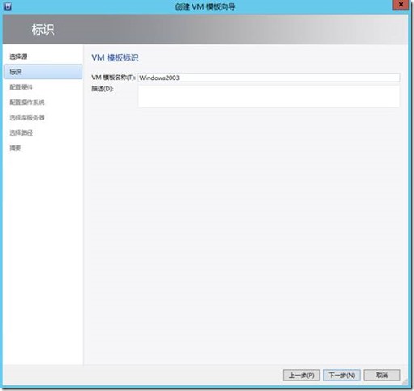
Task: Open the 摘要 step
Action: pyautogui.click(x=15, y=148)
